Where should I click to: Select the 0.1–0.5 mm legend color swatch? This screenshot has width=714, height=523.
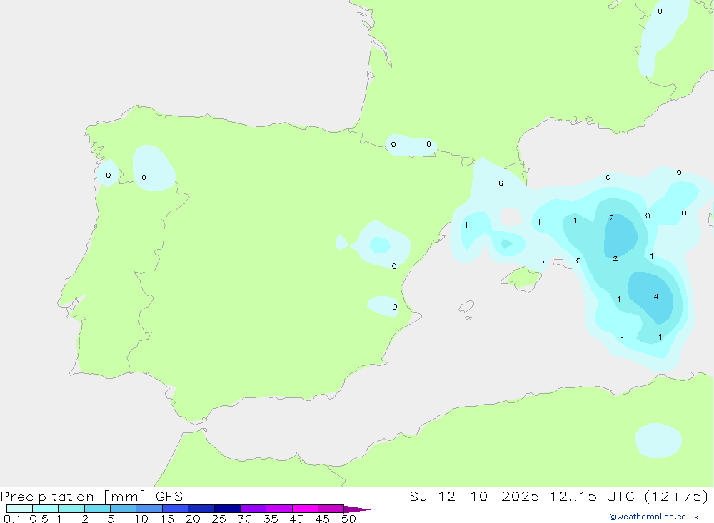[x=19, y=509]
